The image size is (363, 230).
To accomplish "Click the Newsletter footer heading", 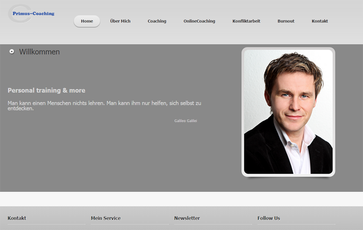I will [x=187, y=218].
